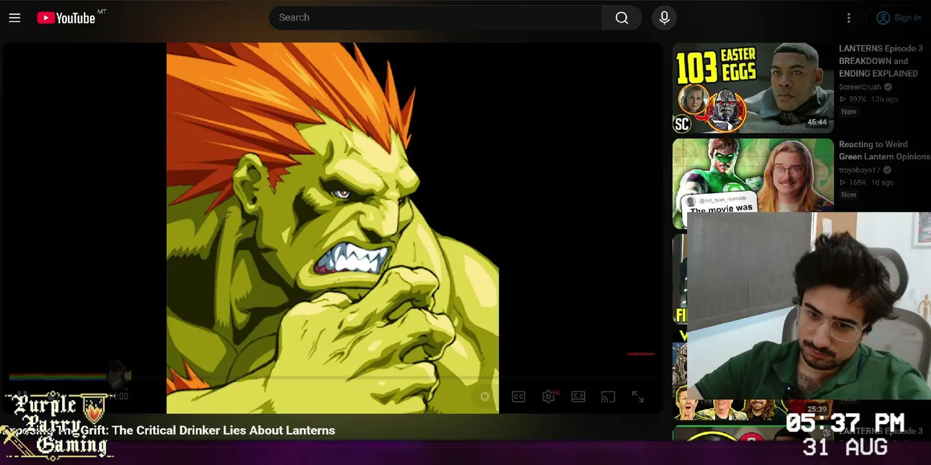Seek using the video progress bar

pyautogui.click(x=332, y=377)
